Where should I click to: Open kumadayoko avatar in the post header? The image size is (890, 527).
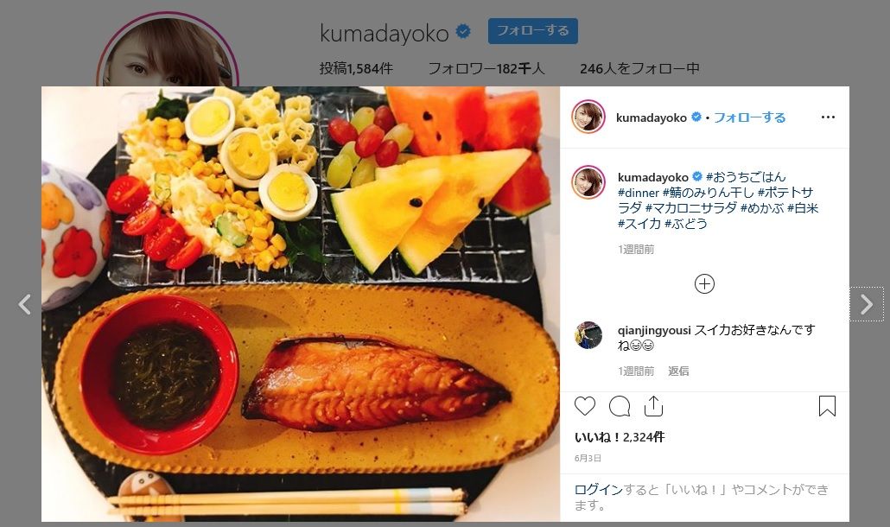[x=588, y=117]
